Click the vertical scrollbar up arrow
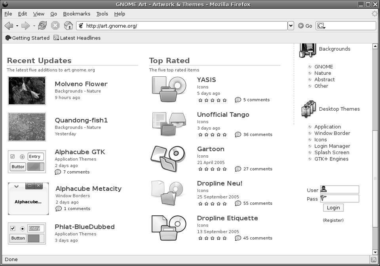 click(375, 46)
